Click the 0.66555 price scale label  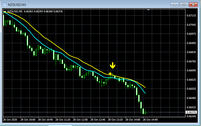191,89
